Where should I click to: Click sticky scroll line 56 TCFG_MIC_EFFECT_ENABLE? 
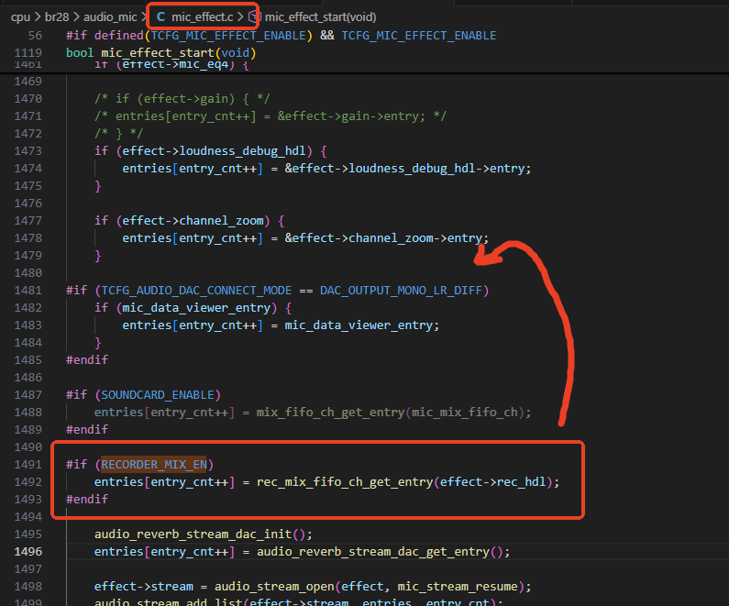click(x=281, y=36)
